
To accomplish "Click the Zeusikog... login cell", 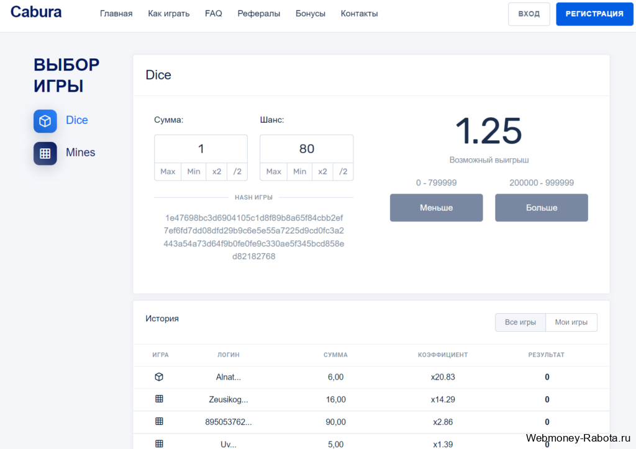I will pyautogui.click(x=229, y=399).
